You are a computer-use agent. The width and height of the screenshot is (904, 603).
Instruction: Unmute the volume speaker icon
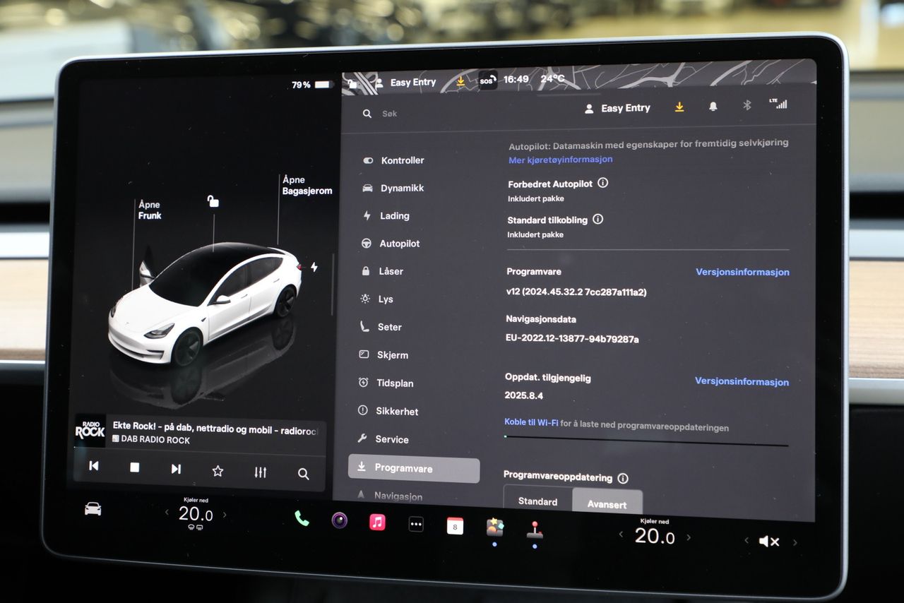pos(769,542)
